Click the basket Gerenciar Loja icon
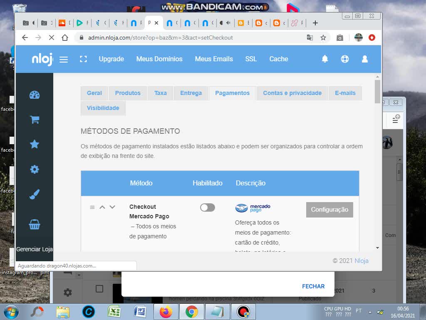 click(x=35, y=225)
